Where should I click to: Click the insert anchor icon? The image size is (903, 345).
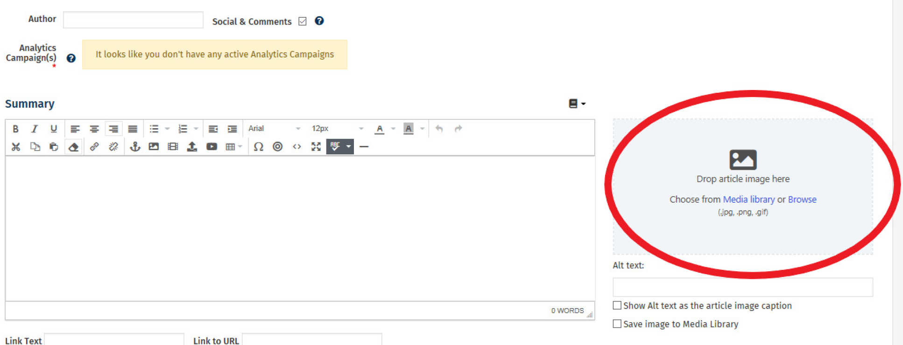[x=135, y=147]
